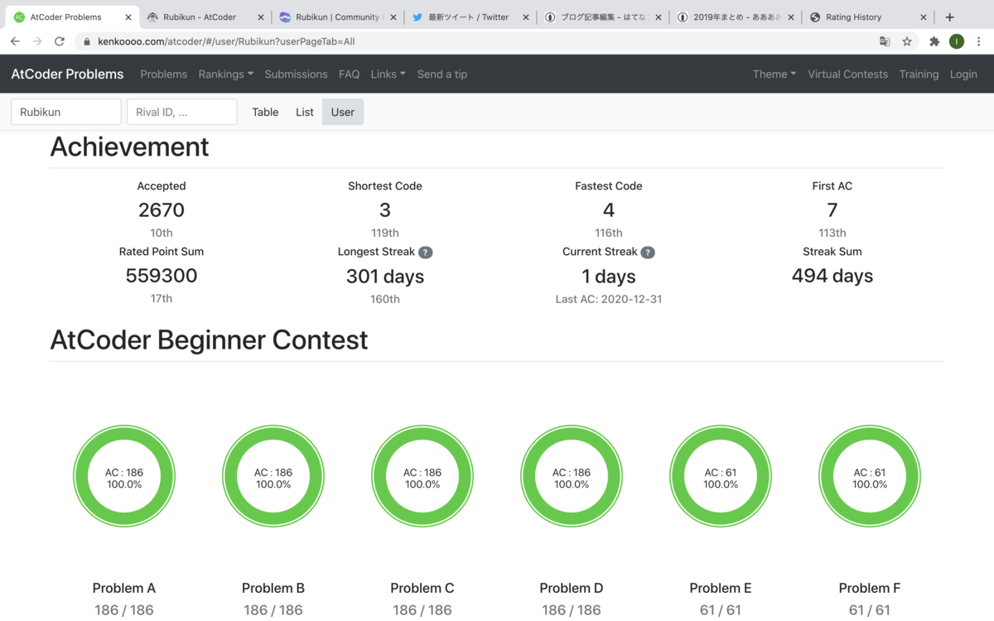Click the translate page icon
994x621 pixels.
click(x=885, y=41)
